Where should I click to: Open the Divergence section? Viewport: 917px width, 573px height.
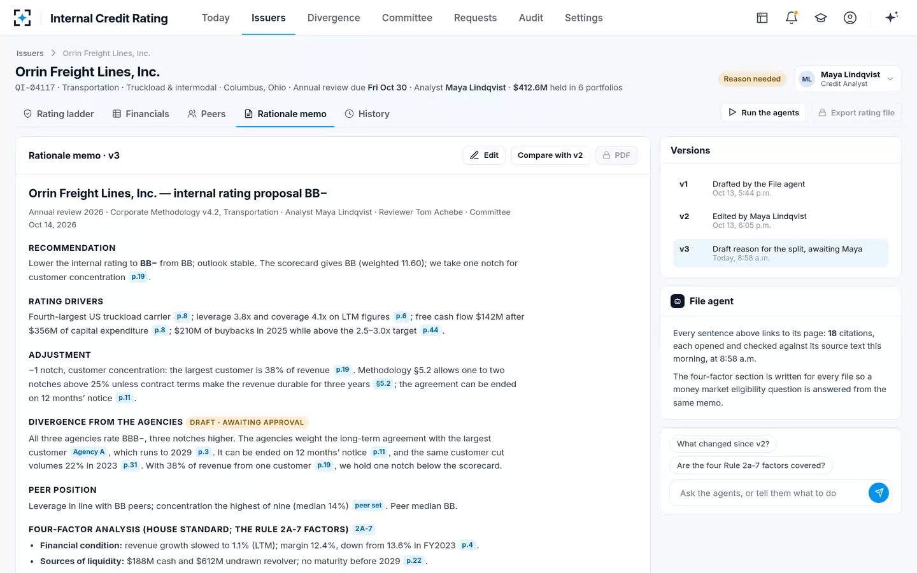[334, 18]
